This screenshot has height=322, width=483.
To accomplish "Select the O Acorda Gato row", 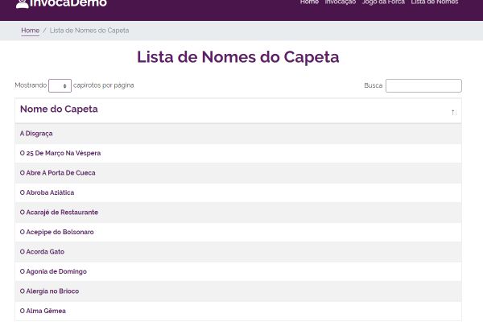I will 238,252.
